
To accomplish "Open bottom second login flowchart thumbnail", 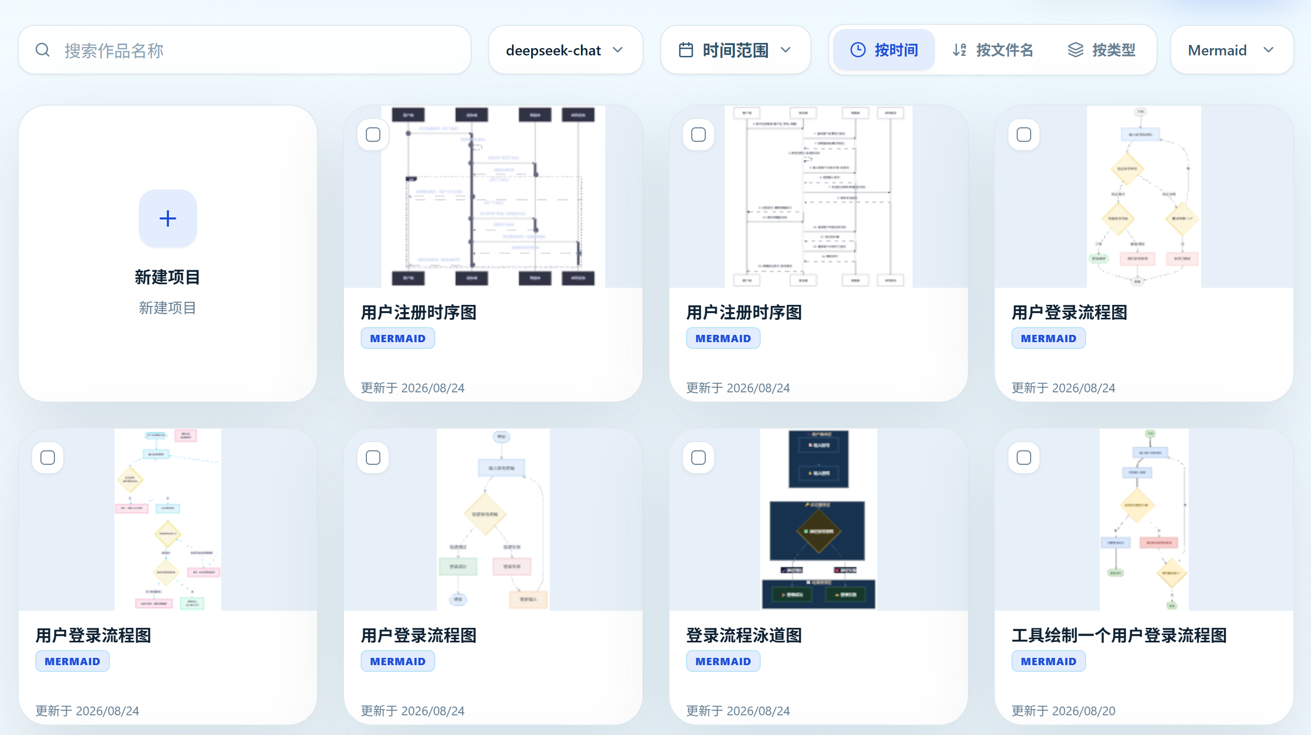I will pos(493,520).
